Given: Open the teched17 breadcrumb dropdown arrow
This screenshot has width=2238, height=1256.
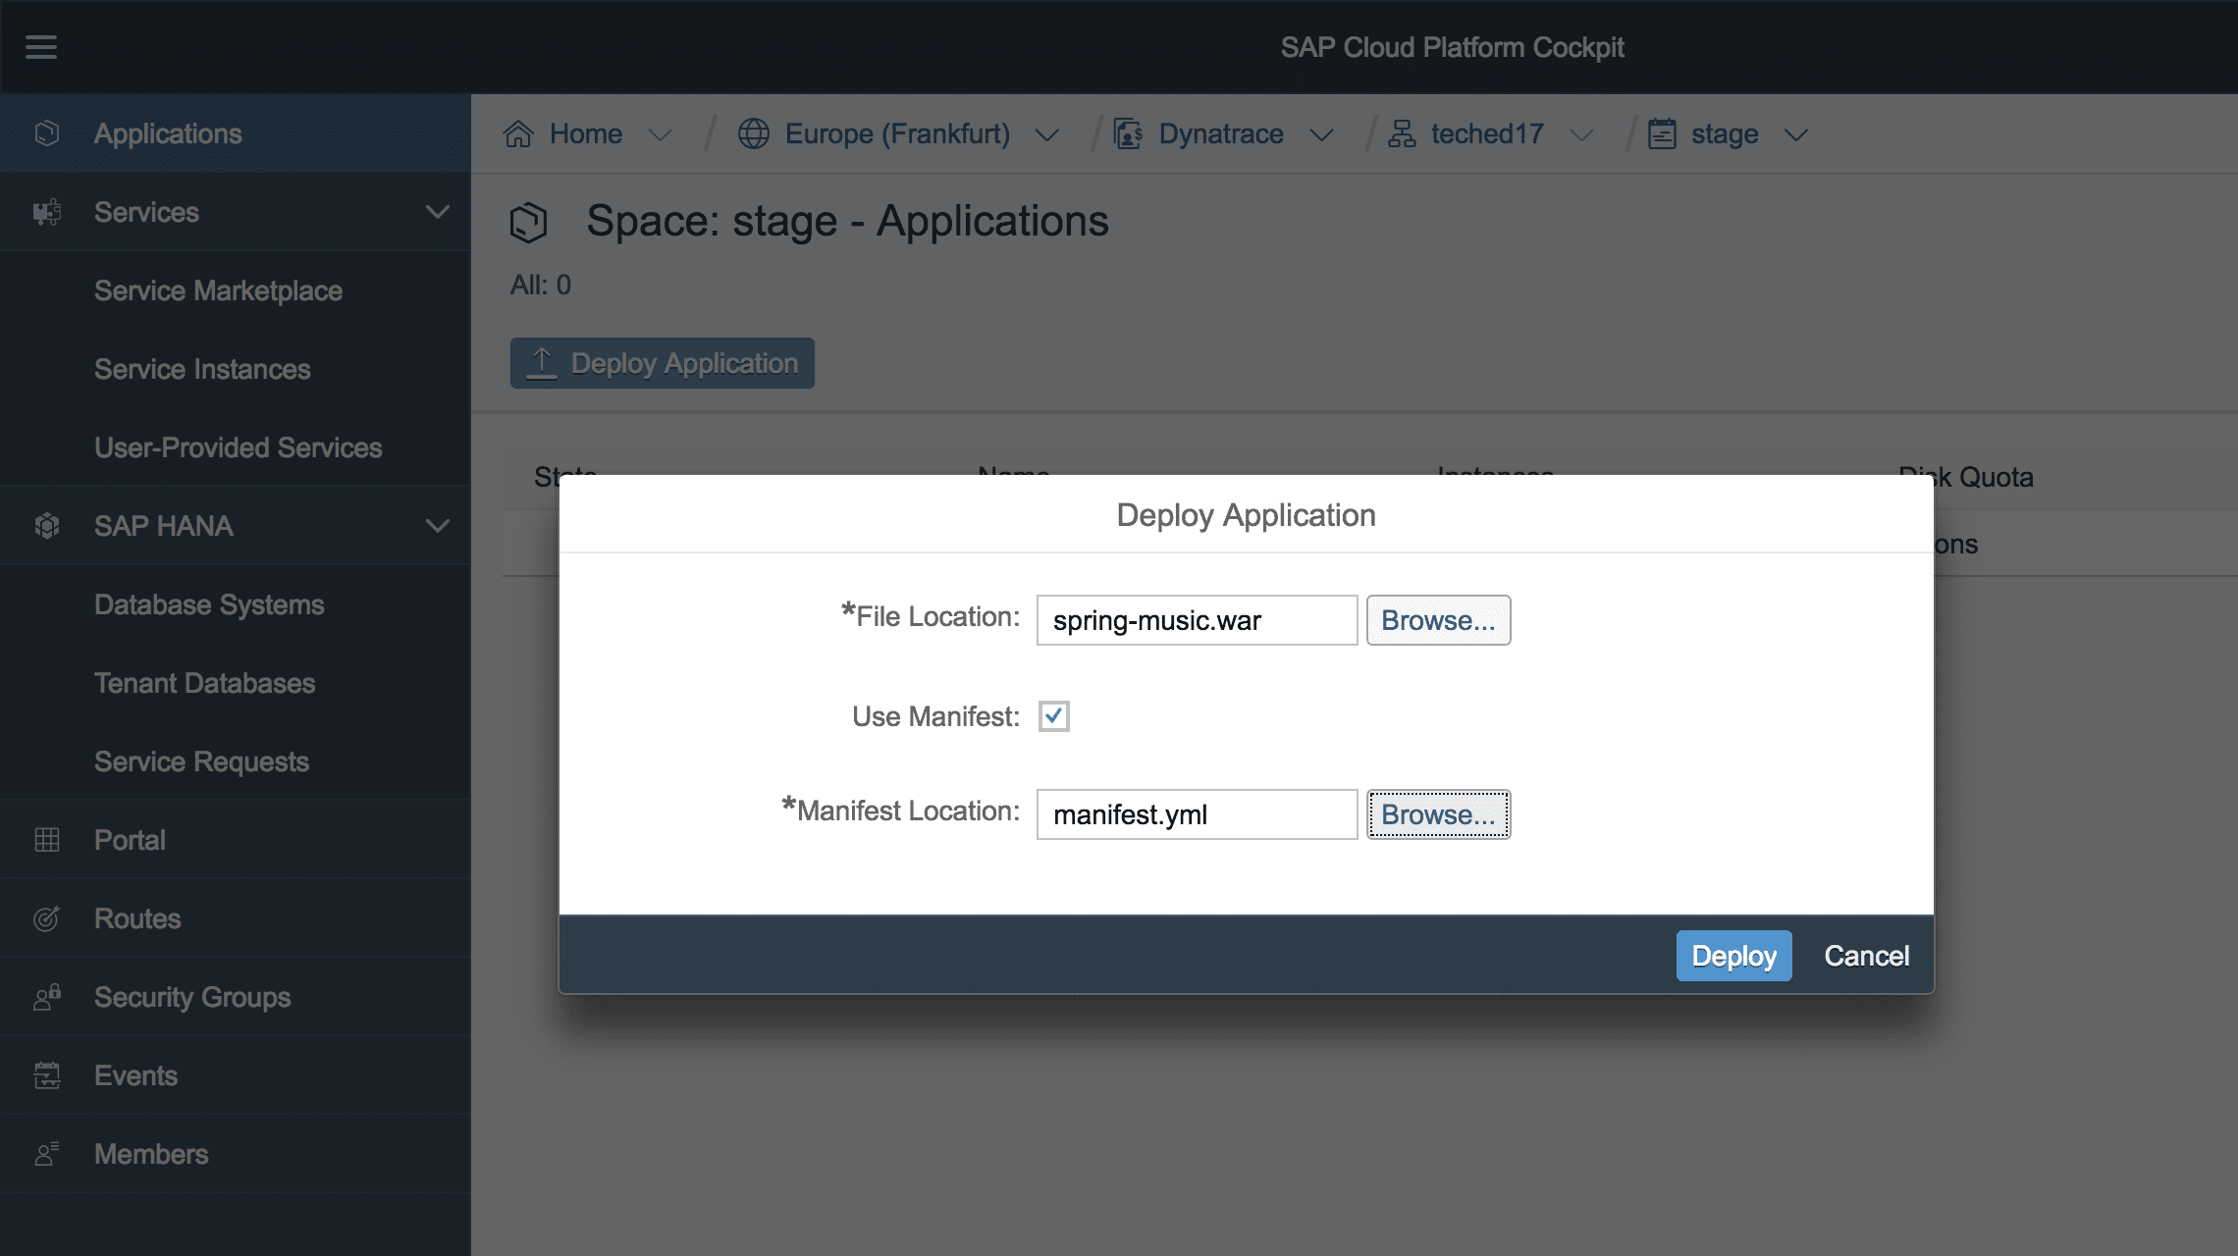Looking at the screenshot, I should click(1580, 134).
